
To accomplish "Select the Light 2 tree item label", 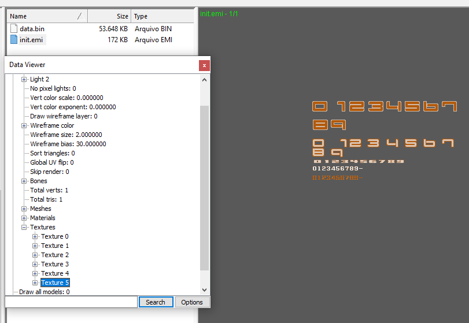I will [x=39, y=79].
